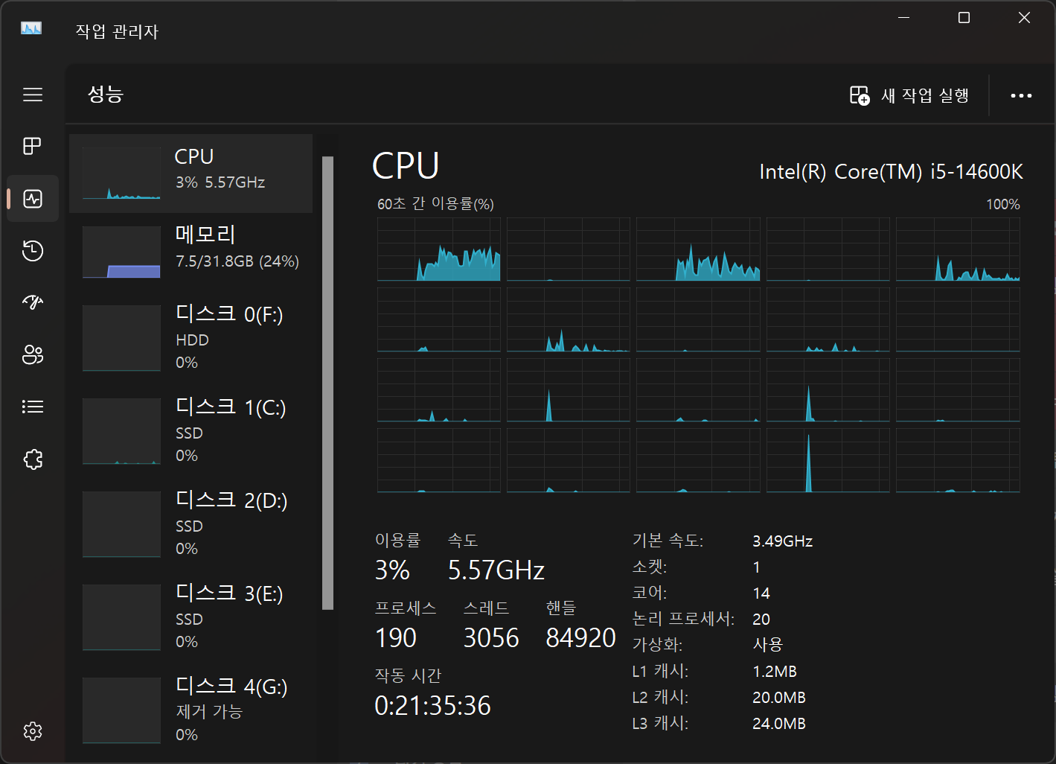
Task: Select the 메모리 resource entry
Action: click(191, 252)
